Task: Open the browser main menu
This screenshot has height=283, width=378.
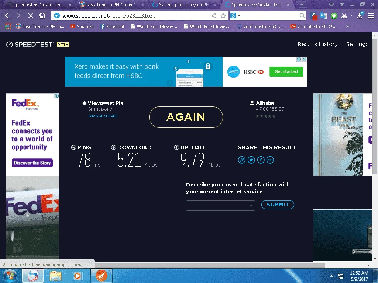Action: (371, 15)
